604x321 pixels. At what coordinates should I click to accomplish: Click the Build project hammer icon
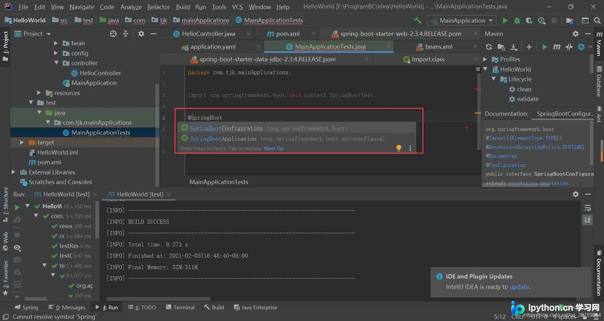[x=418, y=20]
